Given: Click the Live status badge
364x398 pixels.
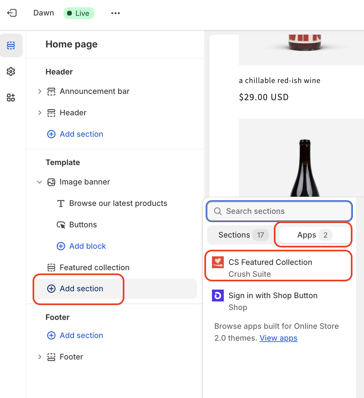Looking at the screenshot, I should click(x=79, y=13).
